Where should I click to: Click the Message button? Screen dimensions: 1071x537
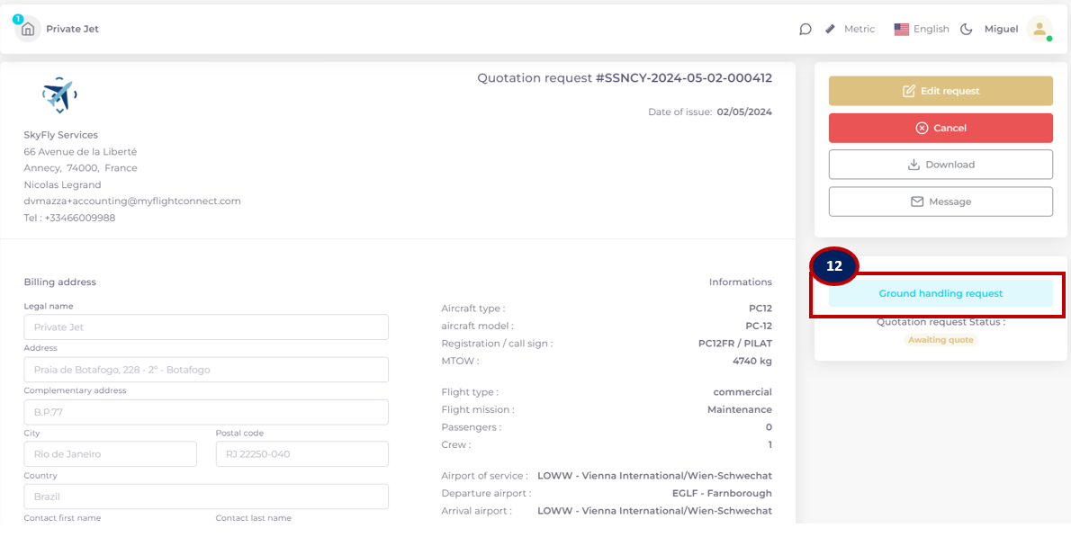coord(940,201)
